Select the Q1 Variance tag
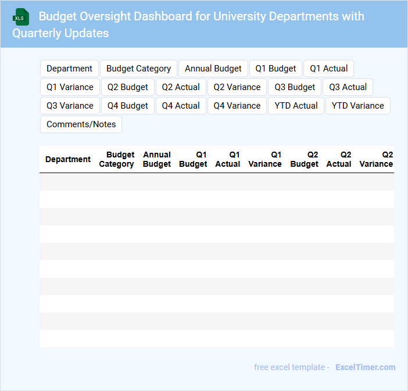This screenshot has height=391, width=408. [70, 87]
